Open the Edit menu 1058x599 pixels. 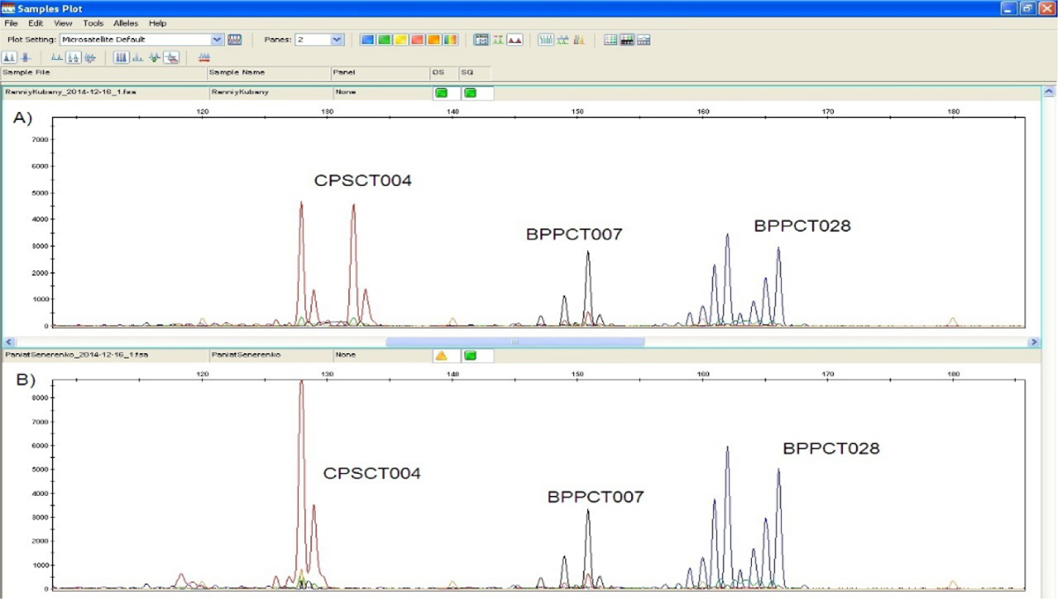click(35, 23)
